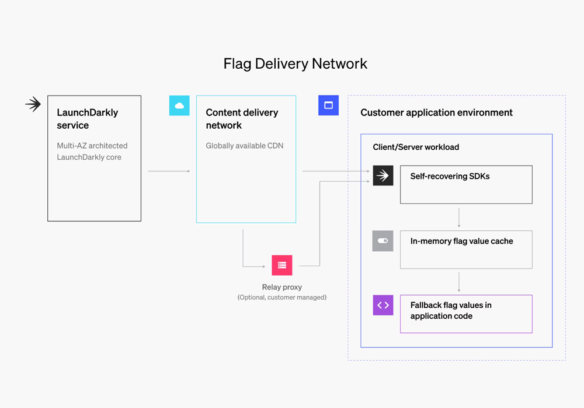Click the black SDK arrow icon

(x=383, y=175)
